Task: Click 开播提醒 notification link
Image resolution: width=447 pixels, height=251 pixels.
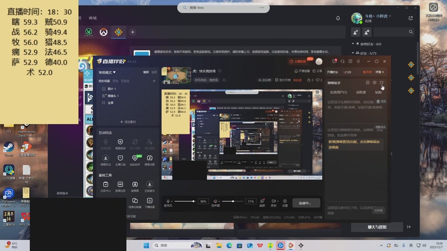Action: 302,71
